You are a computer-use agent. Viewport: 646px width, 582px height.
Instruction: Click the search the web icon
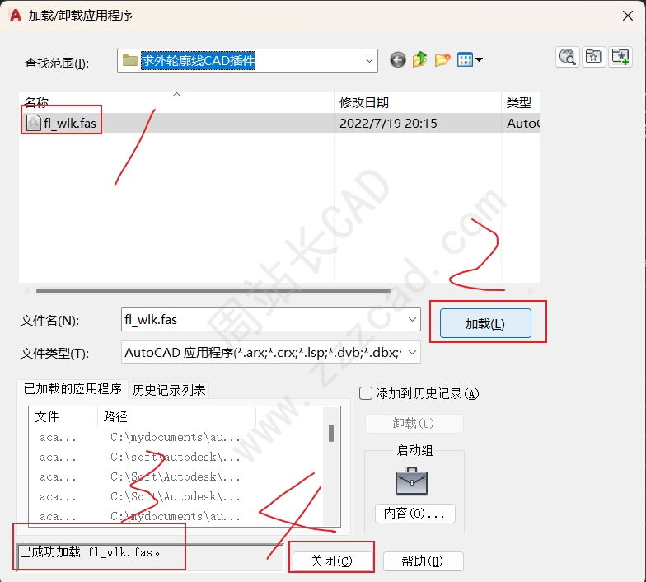click(568, 56)
